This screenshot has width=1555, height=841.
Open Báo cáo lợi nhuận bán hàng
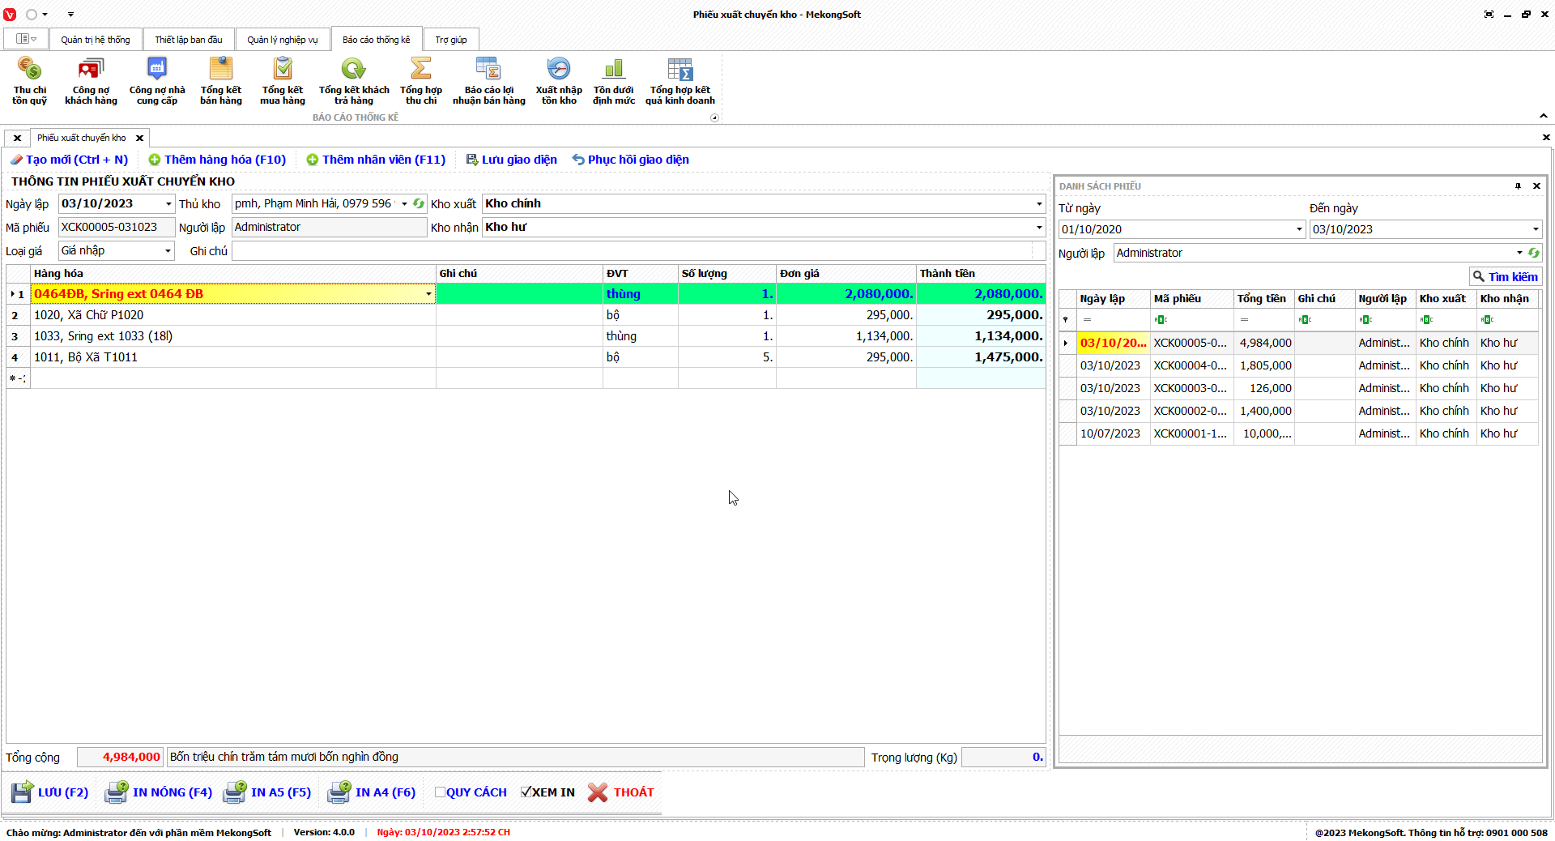pyautogui.click(x=488, y=81)
